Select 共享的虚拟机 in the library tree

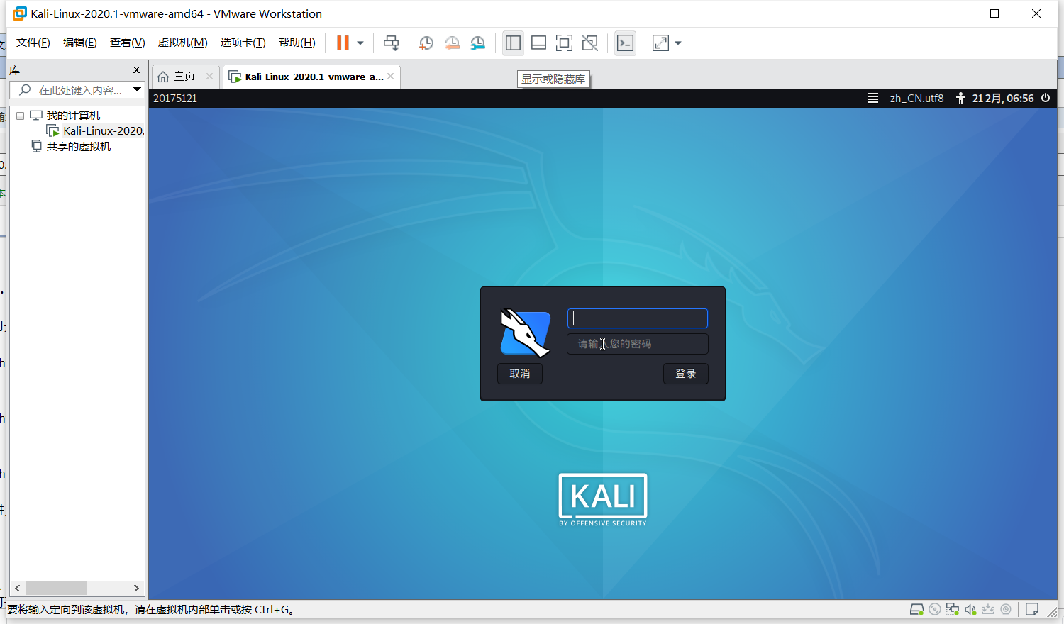pyautogui.click(x=79, y=146)
